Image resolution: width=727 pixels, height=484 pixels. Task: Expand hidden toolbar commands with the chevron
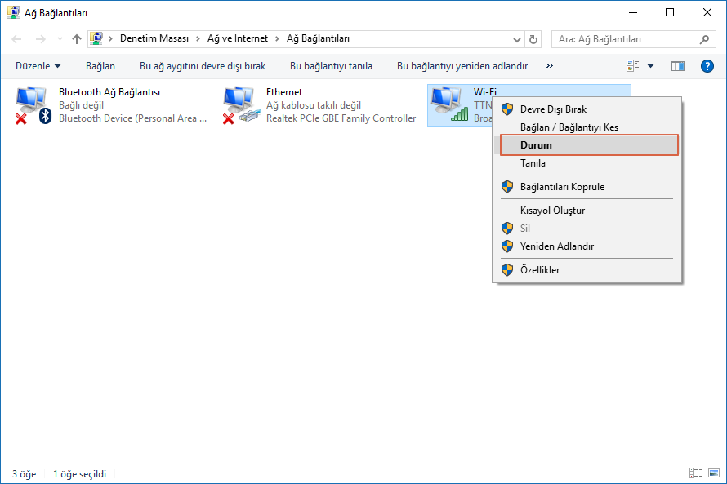(x=549, y=66)
